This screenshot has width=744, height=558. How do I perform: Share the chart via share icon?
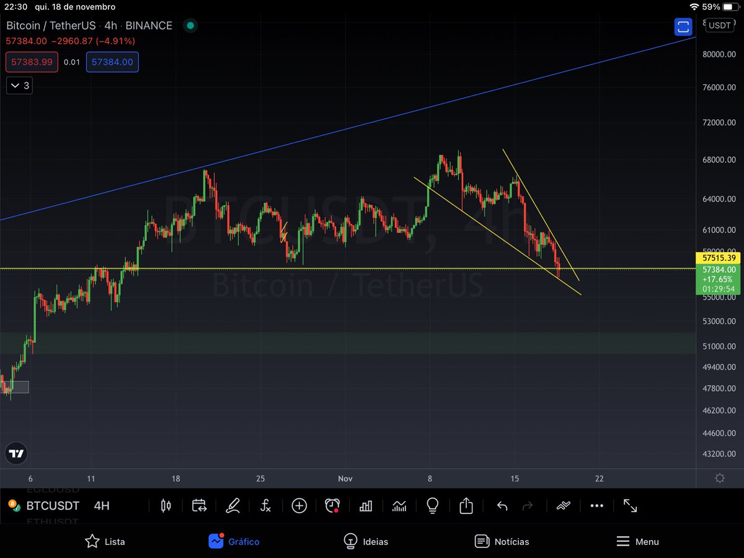(466, 506)
